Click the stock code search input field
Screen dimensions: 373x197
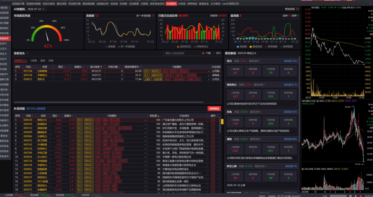182,53
